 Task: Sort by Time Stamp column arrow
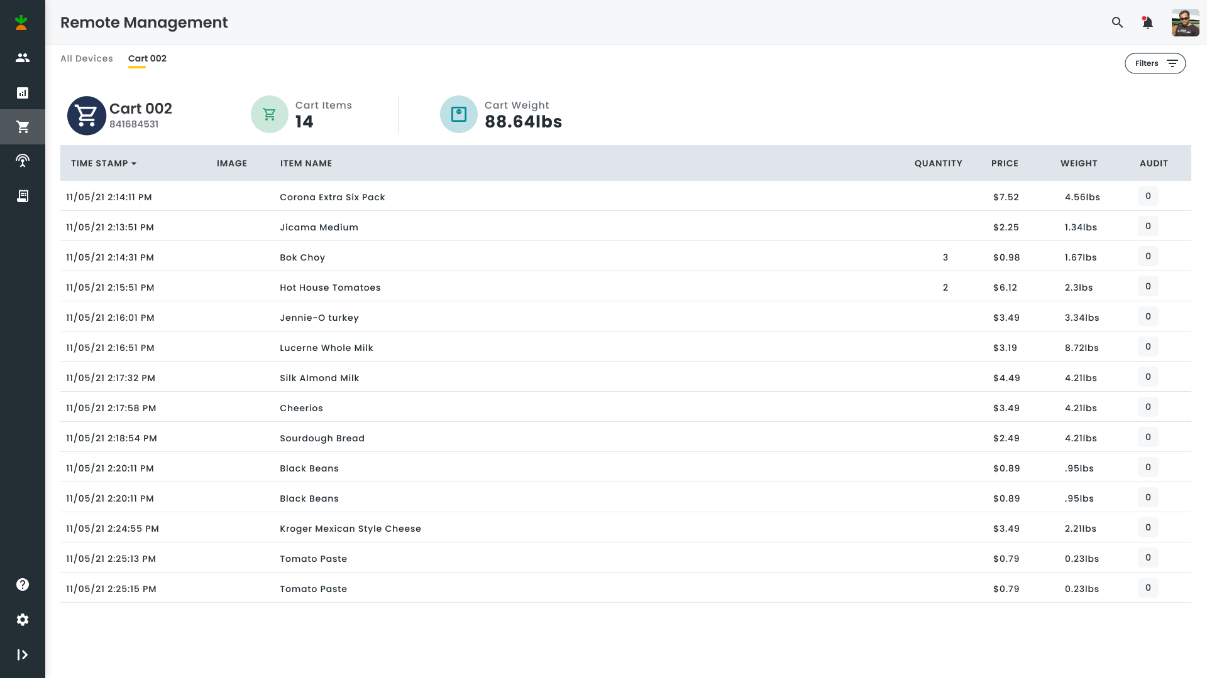point(134,164)
